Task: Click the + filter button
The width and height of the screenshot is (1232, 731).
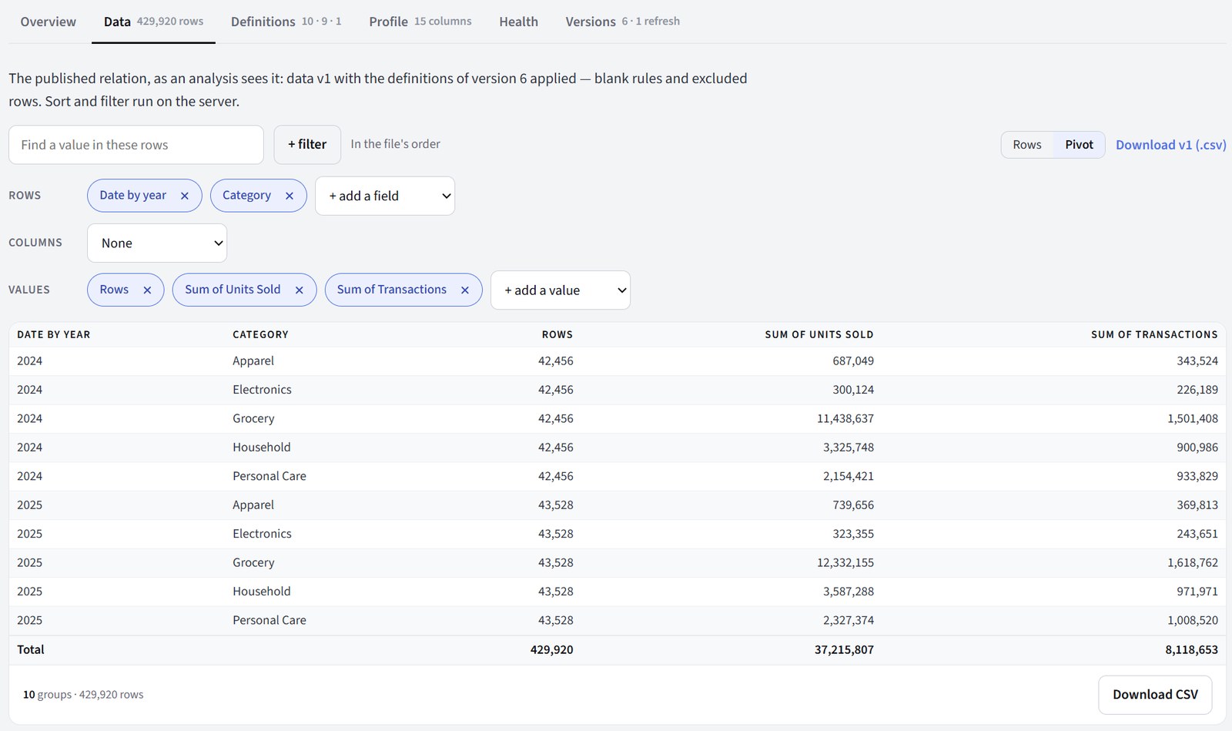Action: (x=307, y=145)
